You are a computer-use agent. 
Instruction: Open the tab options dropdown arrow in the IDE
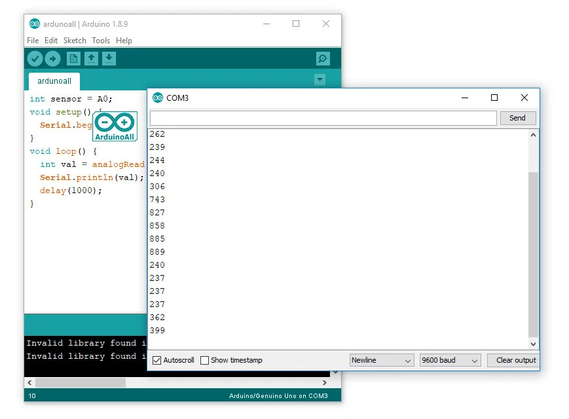(320, 79)
